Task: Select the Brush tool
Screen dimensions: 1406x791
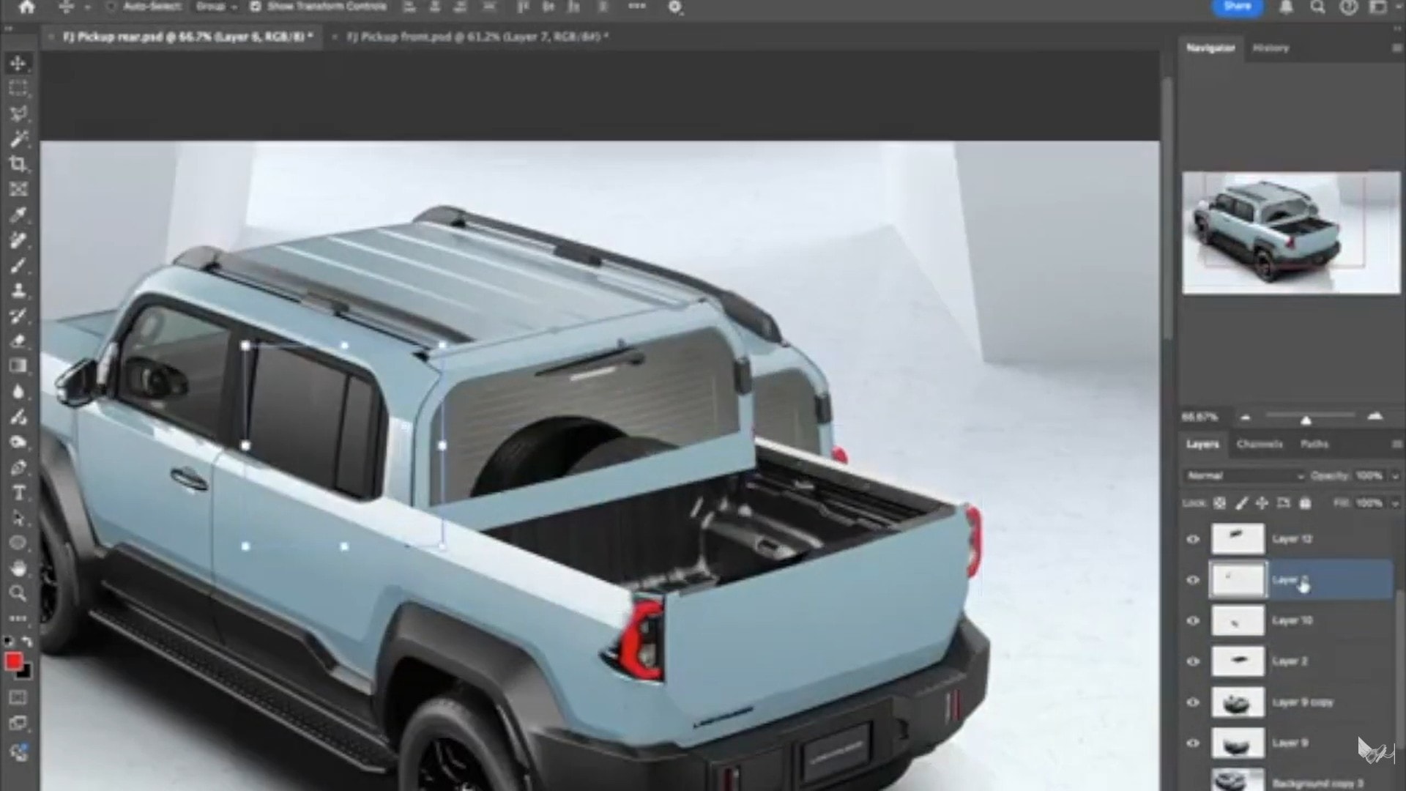Action: [18, 265]
